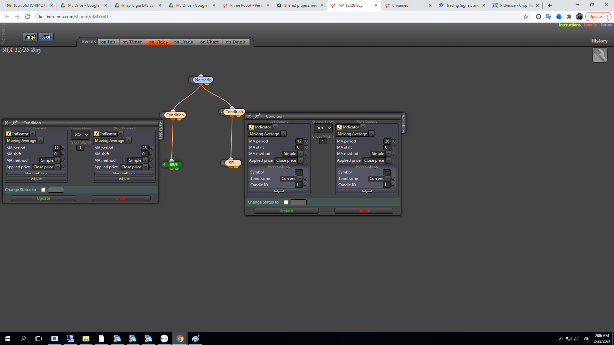Open Crosses Below operator dropdown
This screenshot has height=345, width=614.
coord(323,128)
